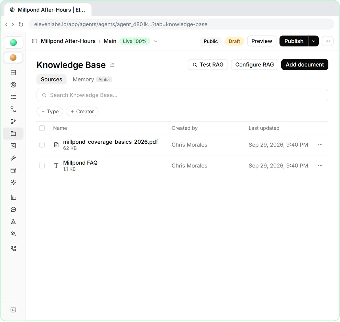Screen dimensions: 340x322
Task: Click the Test RAG button
Action: [208, 65]
